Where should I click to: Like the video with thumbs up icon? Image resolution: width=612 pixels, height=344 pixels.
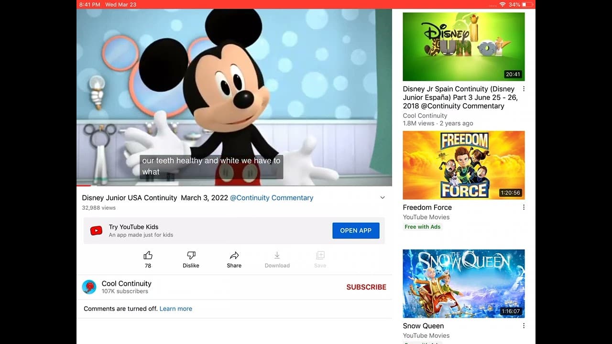tap(148, 256)
